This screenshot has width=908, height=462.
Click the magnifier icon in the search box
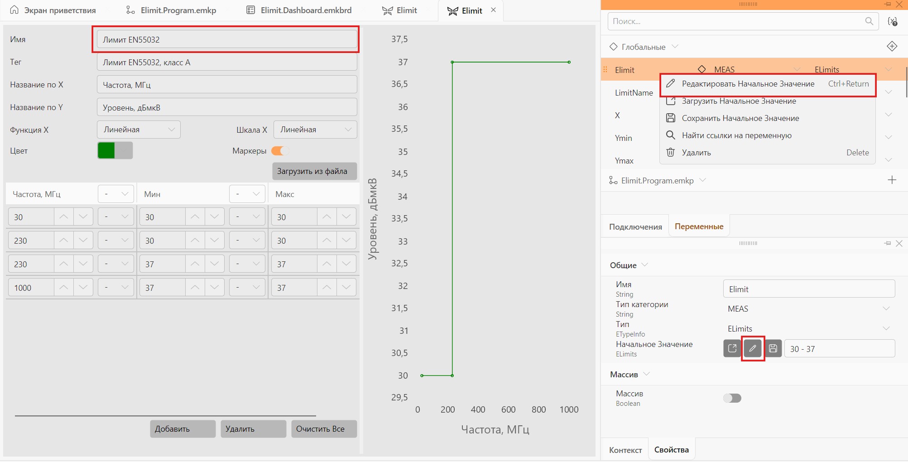[x=869, y=21]
